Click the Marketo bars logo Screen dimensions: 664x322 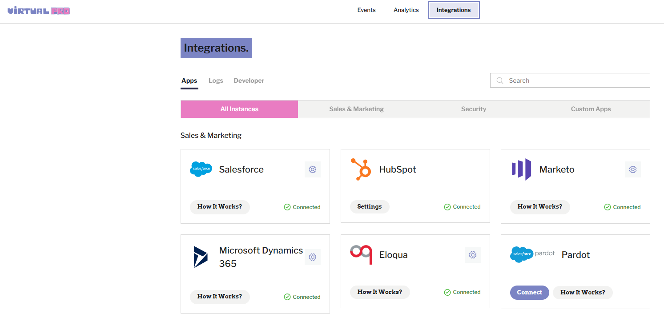(521, 169)
